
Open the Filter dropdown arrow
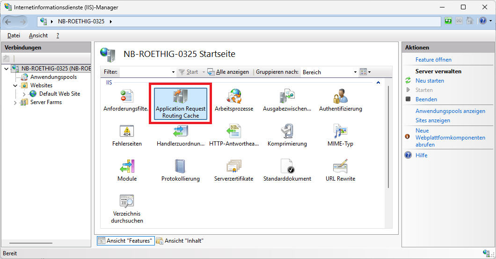point(173,72)
